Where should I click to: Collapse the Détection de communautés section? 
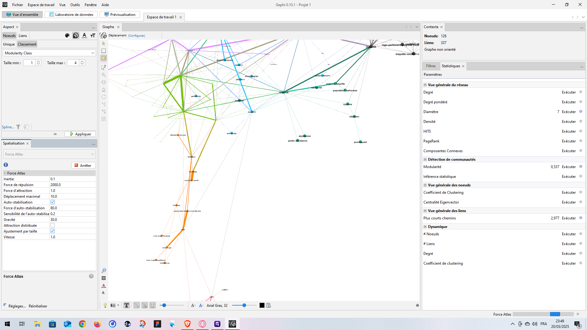point(425,159)
